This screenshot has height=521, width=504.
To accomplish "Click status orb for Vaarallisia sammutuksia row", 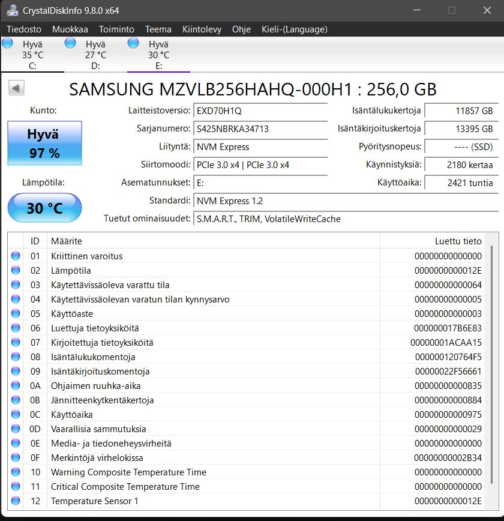I will 16,429.
